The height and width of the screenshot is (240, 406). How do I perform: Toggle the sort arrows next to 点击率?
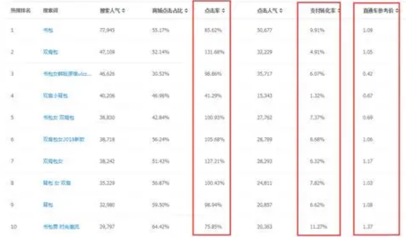[223, 11]
